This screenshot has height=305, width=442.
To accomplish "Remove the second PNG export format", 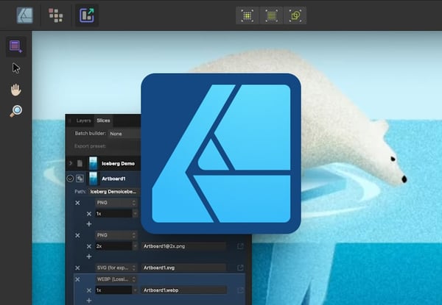I will point(77,235).
